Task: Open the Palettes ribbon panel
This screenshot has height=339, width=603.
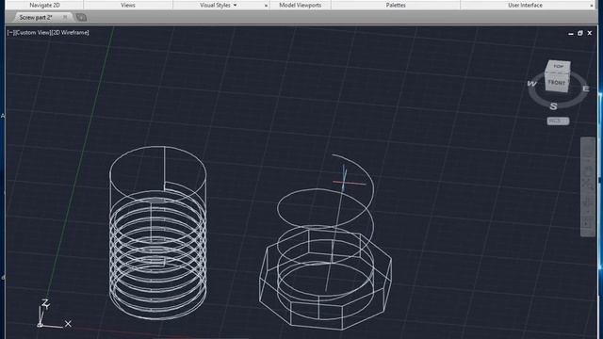Action: (x=396, y=5)
